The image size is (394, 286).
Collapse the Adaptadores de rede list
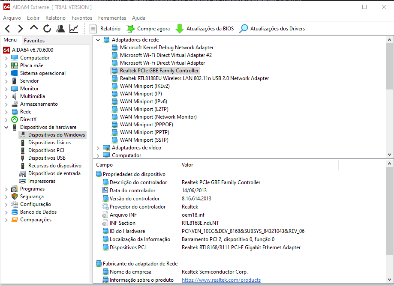pos(98,40)
